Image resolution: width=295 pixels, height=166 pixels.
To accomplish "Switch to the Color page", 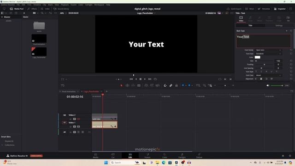I will coord(165,156).
